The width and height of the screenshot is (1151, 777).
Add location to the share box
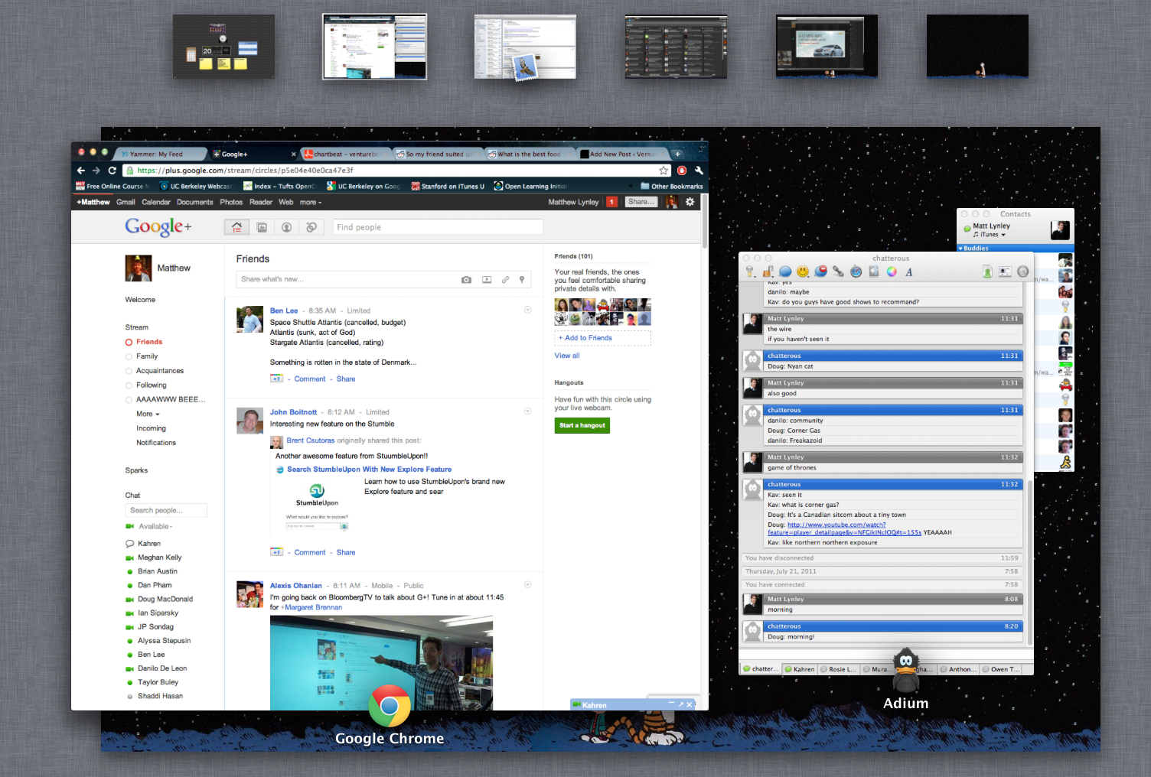(x=522, y=280)
